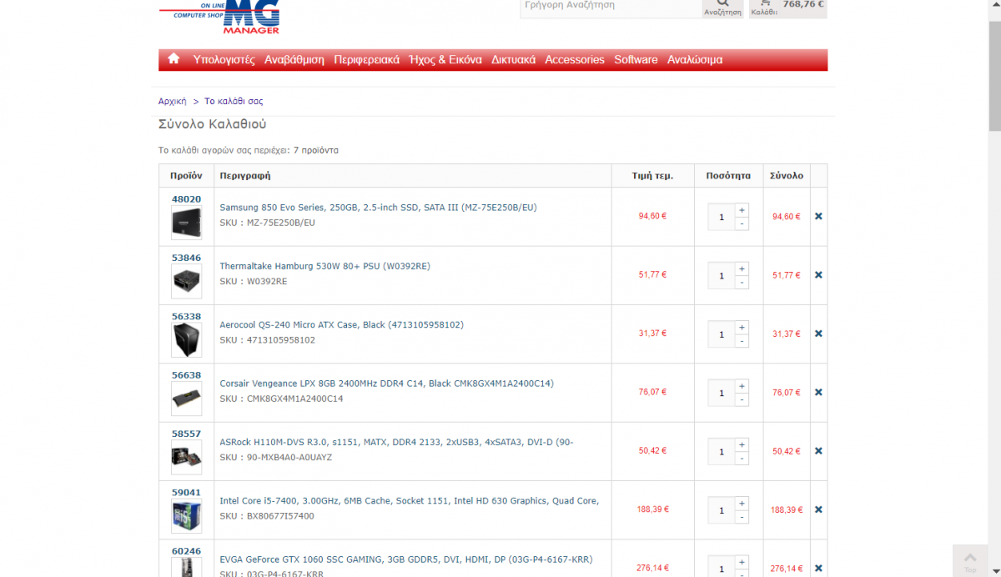Decrease Corsair Vengeance quantity
This screenshot has width=1001, height=577.
coord(742,399)
